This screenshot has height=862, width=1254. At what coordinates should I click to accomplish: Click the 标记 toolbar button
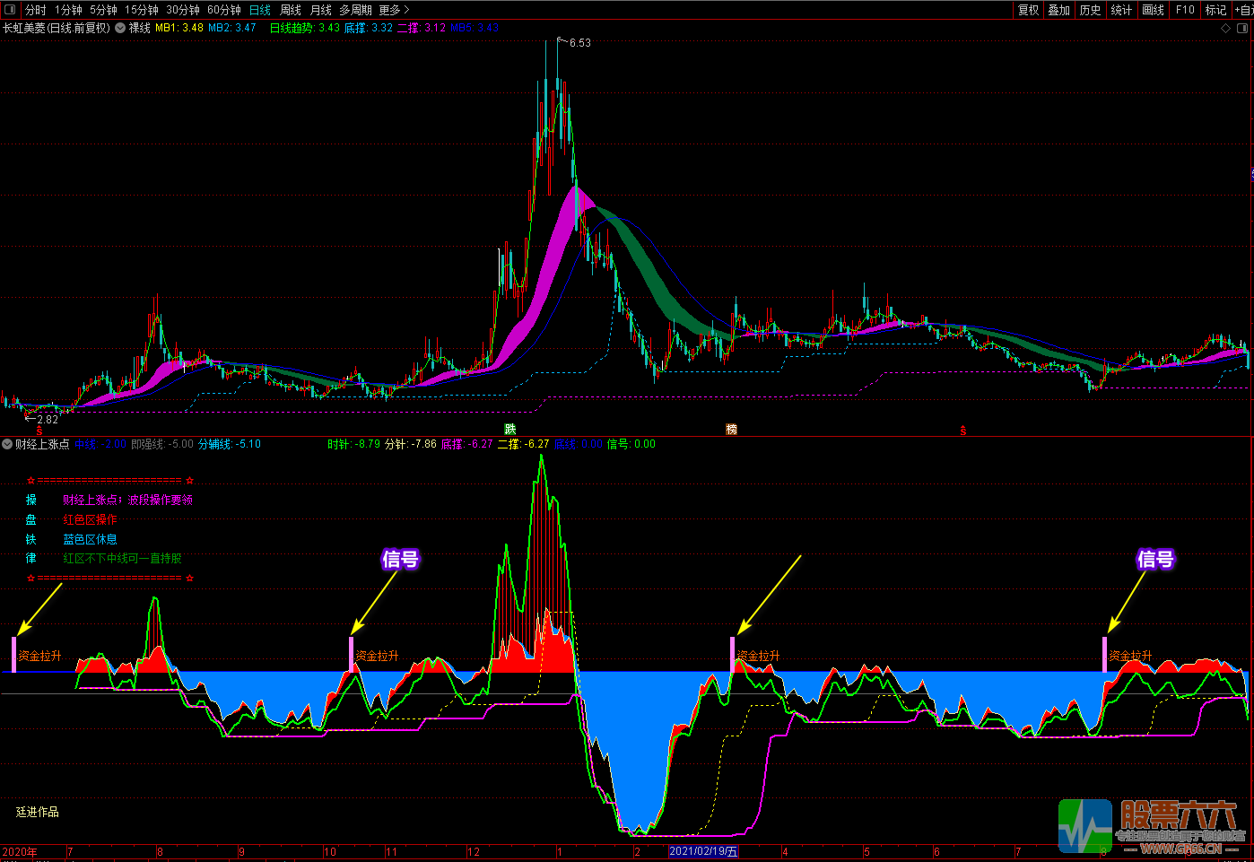[x=1215, y=10]
